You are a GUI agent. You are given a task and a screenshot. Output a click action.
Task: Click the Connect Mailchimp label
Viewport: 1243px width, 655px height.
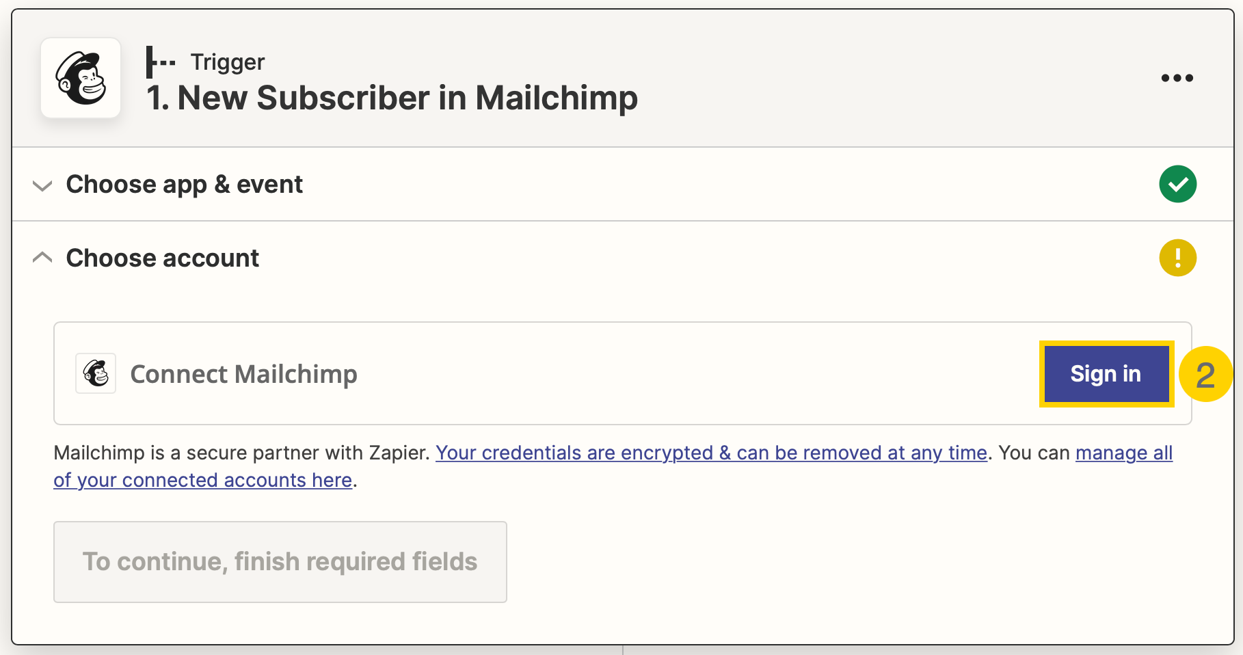pos(243,374)
